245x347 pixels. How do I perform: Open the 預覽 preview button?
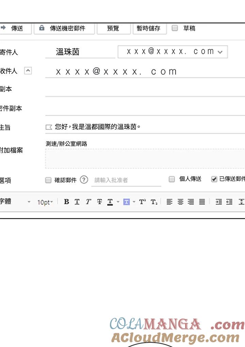pyautogui.click(x=114, y=28)
